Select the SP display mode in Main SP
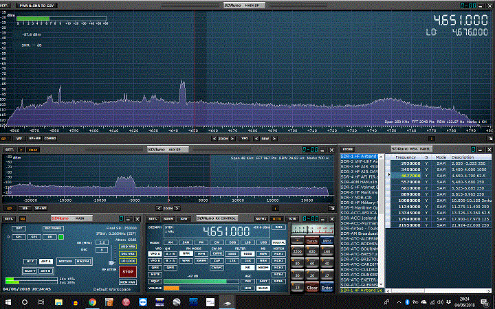Screen dimensions: 495x309 (4, 139)
